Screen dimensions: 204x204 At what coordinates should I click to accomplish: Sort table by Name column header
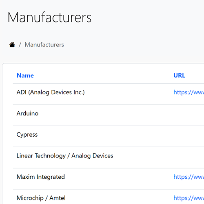[x=25, y=75]
